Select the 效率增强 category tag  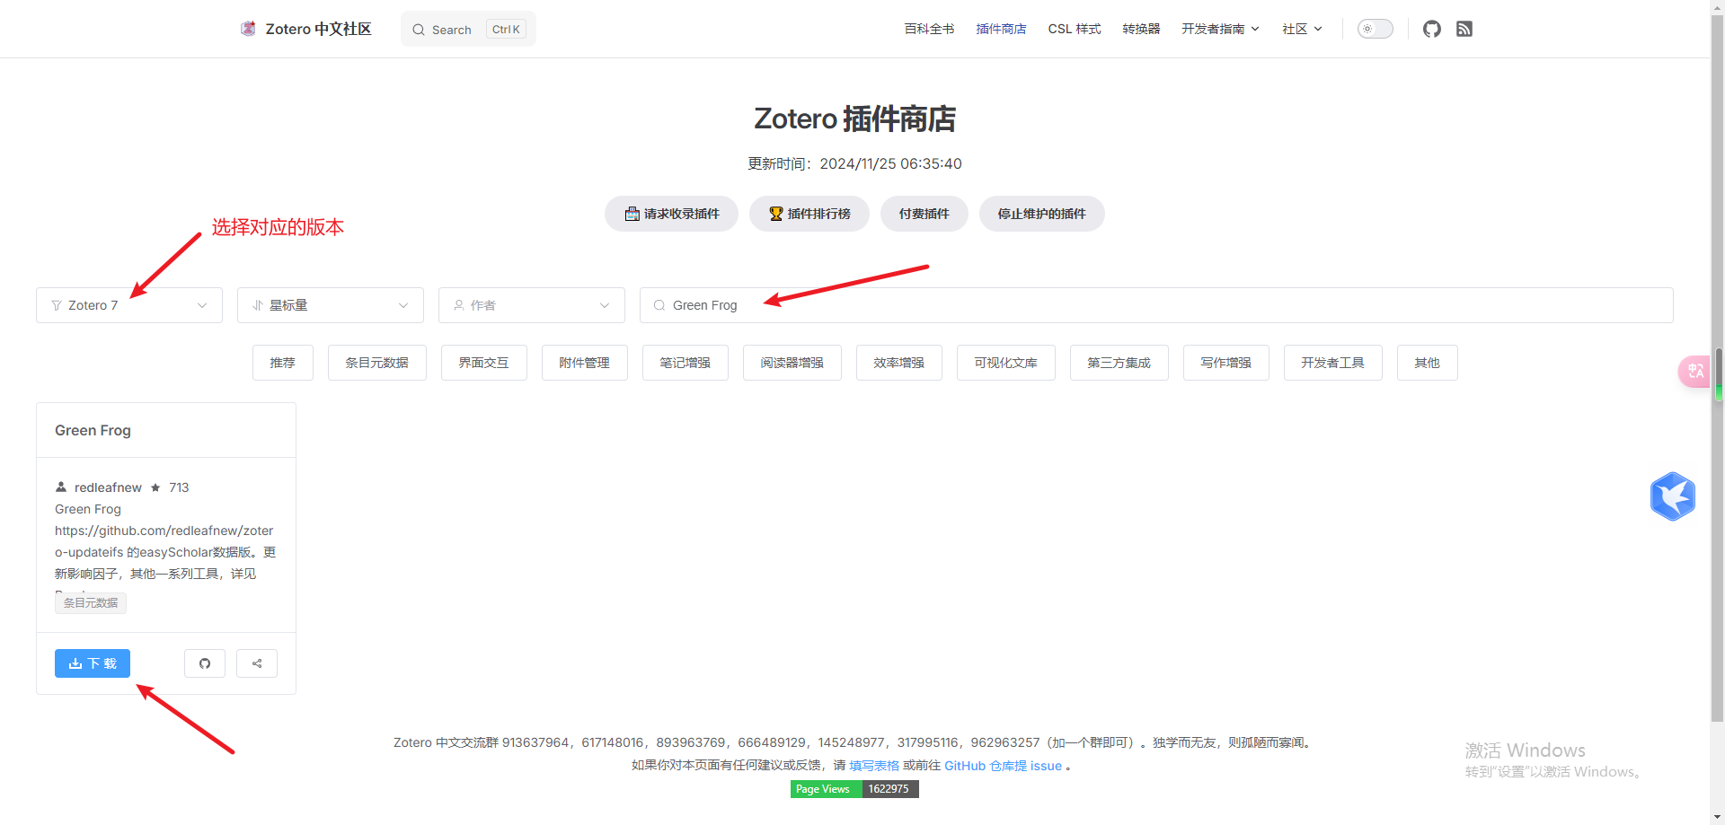pyautogui.click(x=899, y=363)
